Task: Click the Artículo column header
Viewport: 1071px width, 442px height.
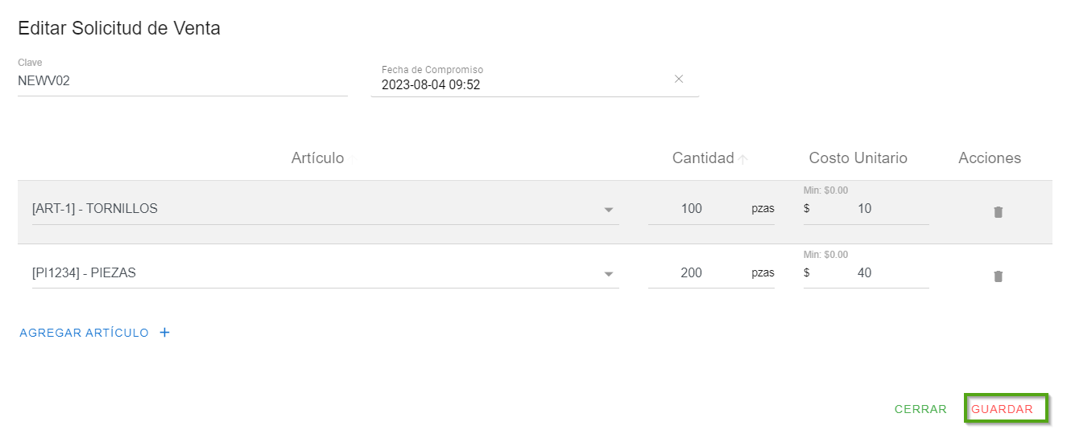Action: (317, 158)
